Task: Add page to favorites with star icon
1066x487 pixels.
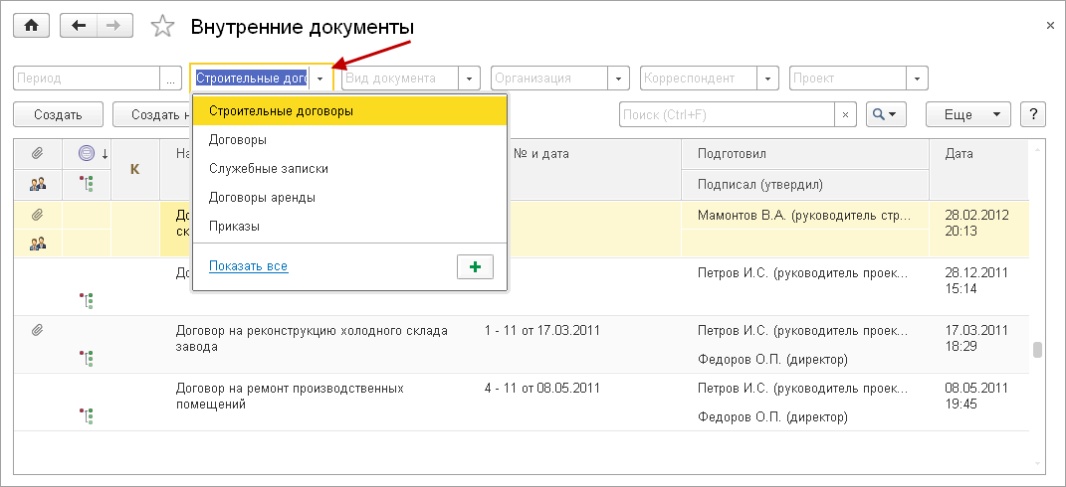Action: tap(162, 27)
